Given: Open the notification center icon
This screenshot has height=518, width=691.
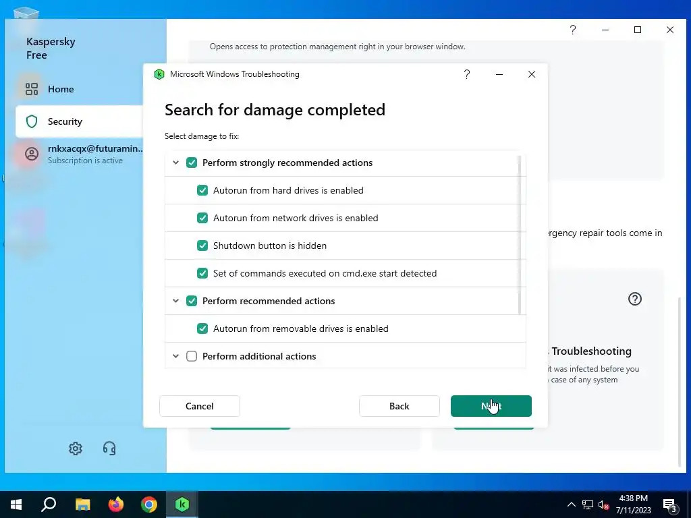Looking at the screenshot, I should coord(670,505).
